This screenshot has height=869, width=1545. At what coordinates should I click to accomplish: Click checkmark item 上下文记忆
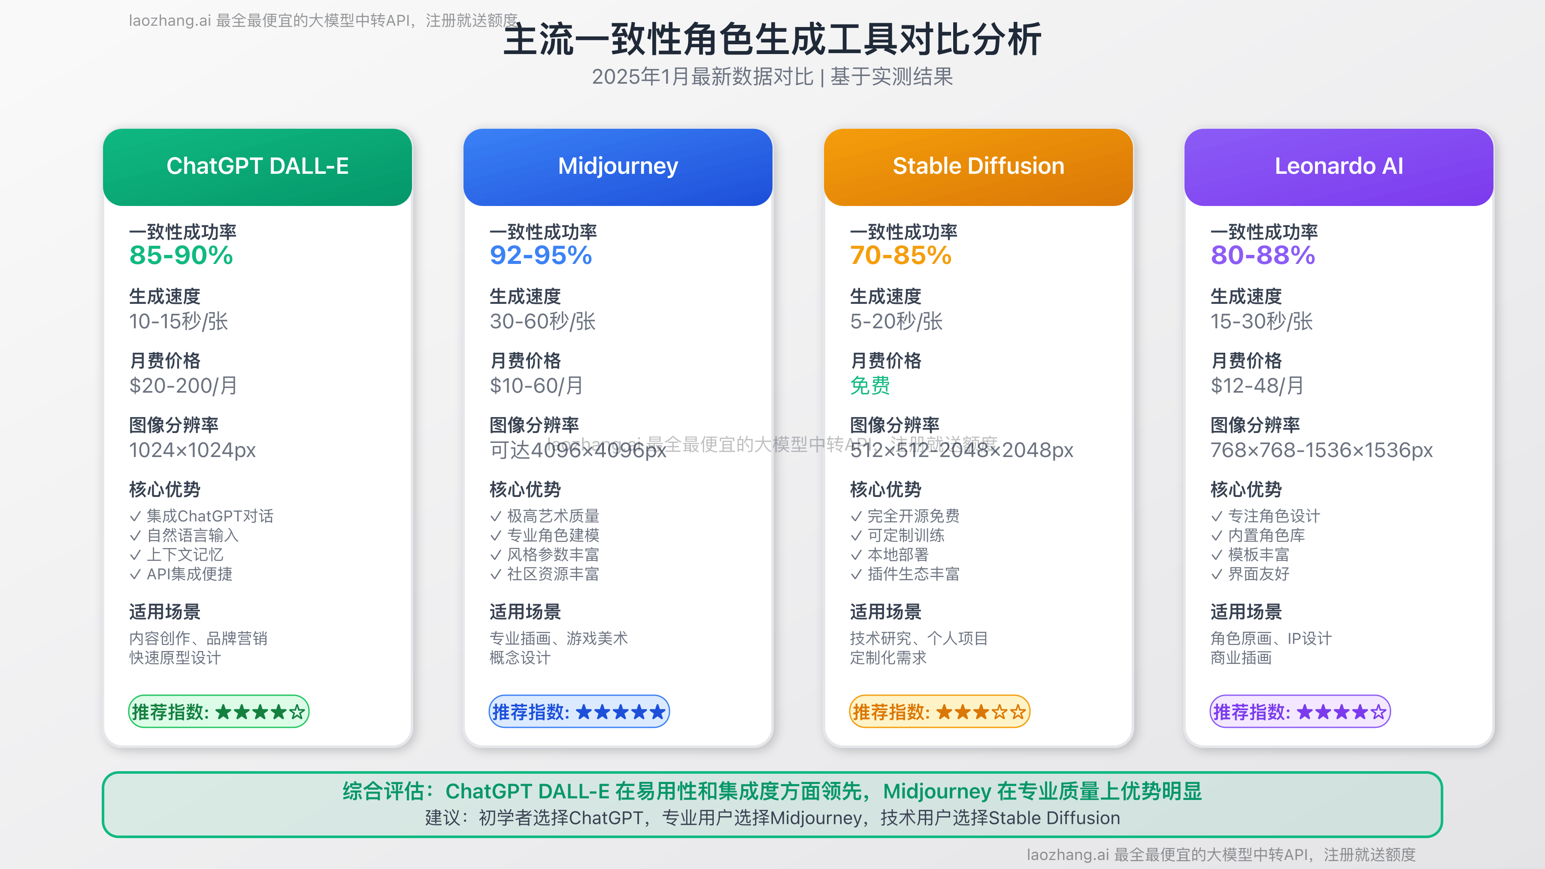coord(176,555)
